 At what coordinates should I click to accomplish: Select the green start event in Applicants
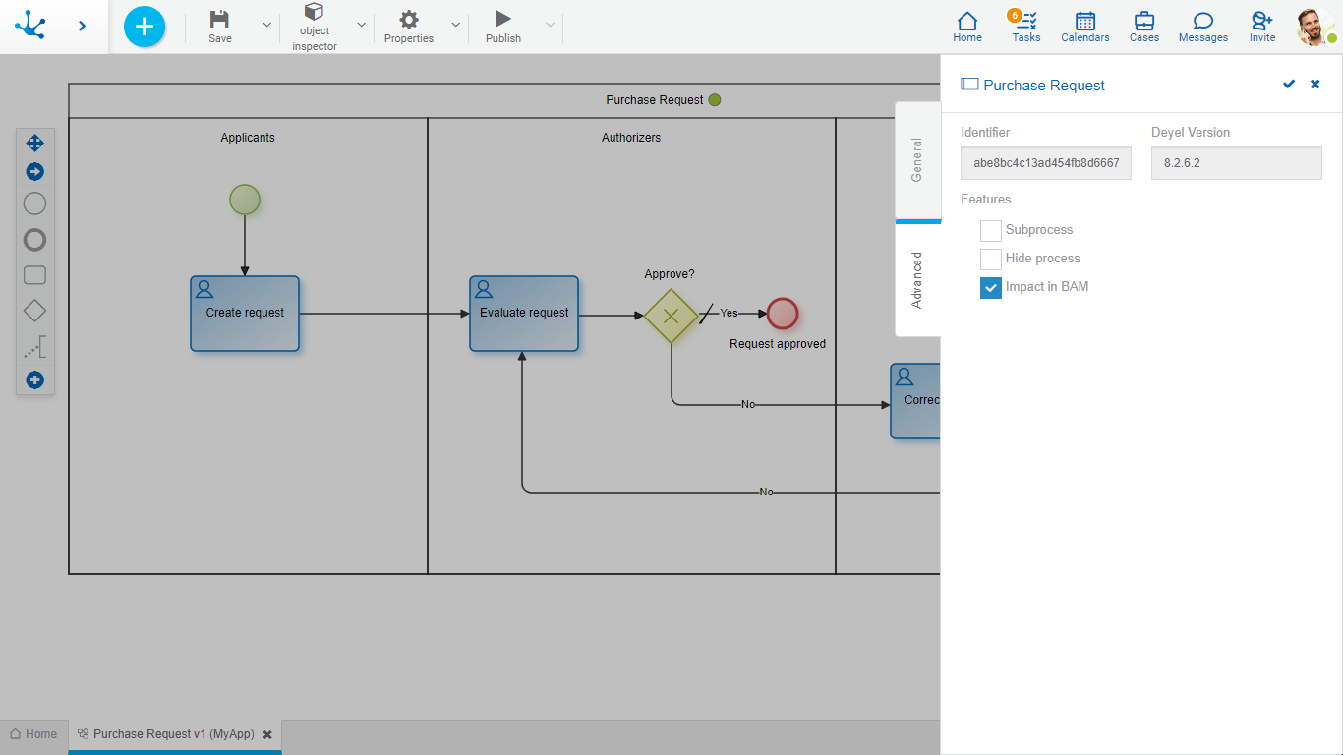245,200
